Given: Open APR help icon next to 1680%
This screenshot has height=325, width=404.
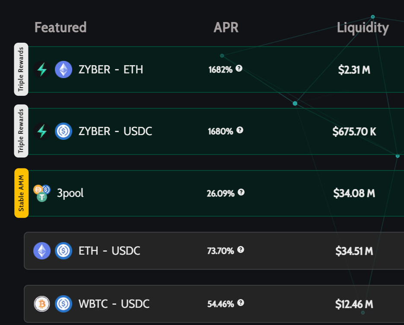Looking at the screenshot, I should pyautogui.click(x=240, y=130).
